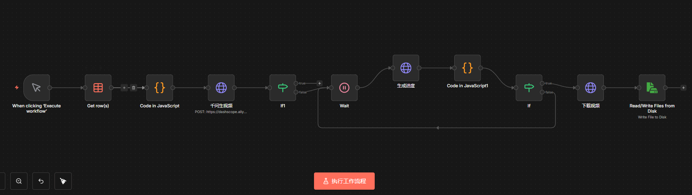Screen dimensions: 692x195
Task: Open the Get row(s) table node
Action: click(98, 88)
